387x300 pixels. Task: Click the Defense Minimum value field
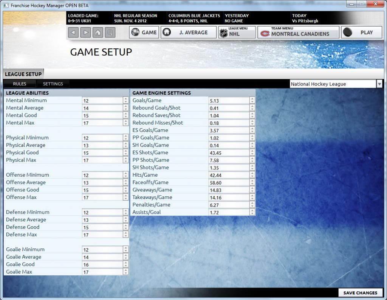click(x=102, y=212)
